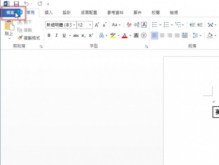
Task: Click the Bullets list icon
Action: tap(154, 25)
